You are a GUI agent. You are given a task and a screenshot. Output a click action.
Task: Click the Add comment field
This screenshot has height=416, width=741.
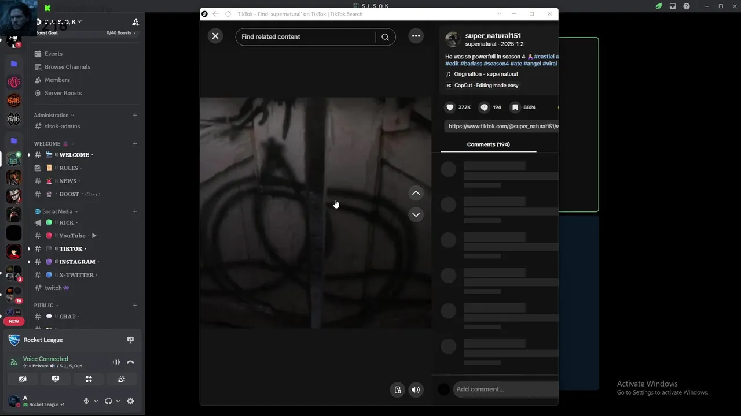coord(506,389)
